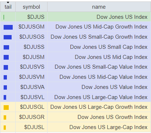
Task: Select the green tail marker for $DJUS
Action: click(x=4, y=17)
